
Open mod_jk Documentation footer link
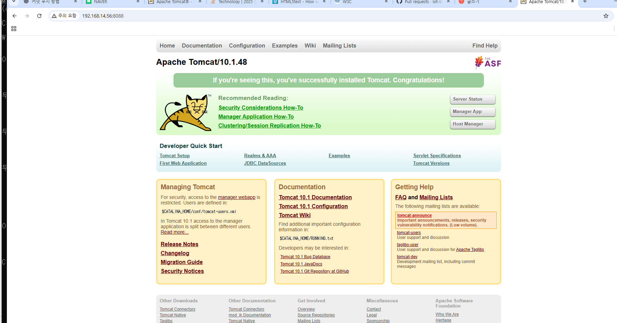250,315
